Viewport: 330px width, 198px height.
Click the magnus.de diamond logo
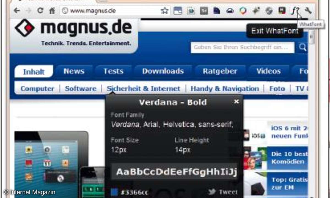(25, 28)
